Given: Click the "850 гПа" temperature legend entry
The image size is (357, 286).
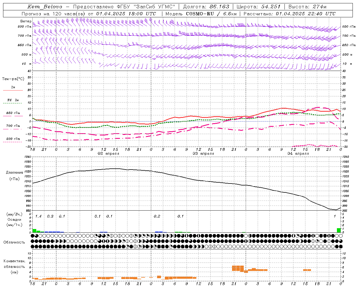Looking at the screenshot, I should click(x=13, y=113).
